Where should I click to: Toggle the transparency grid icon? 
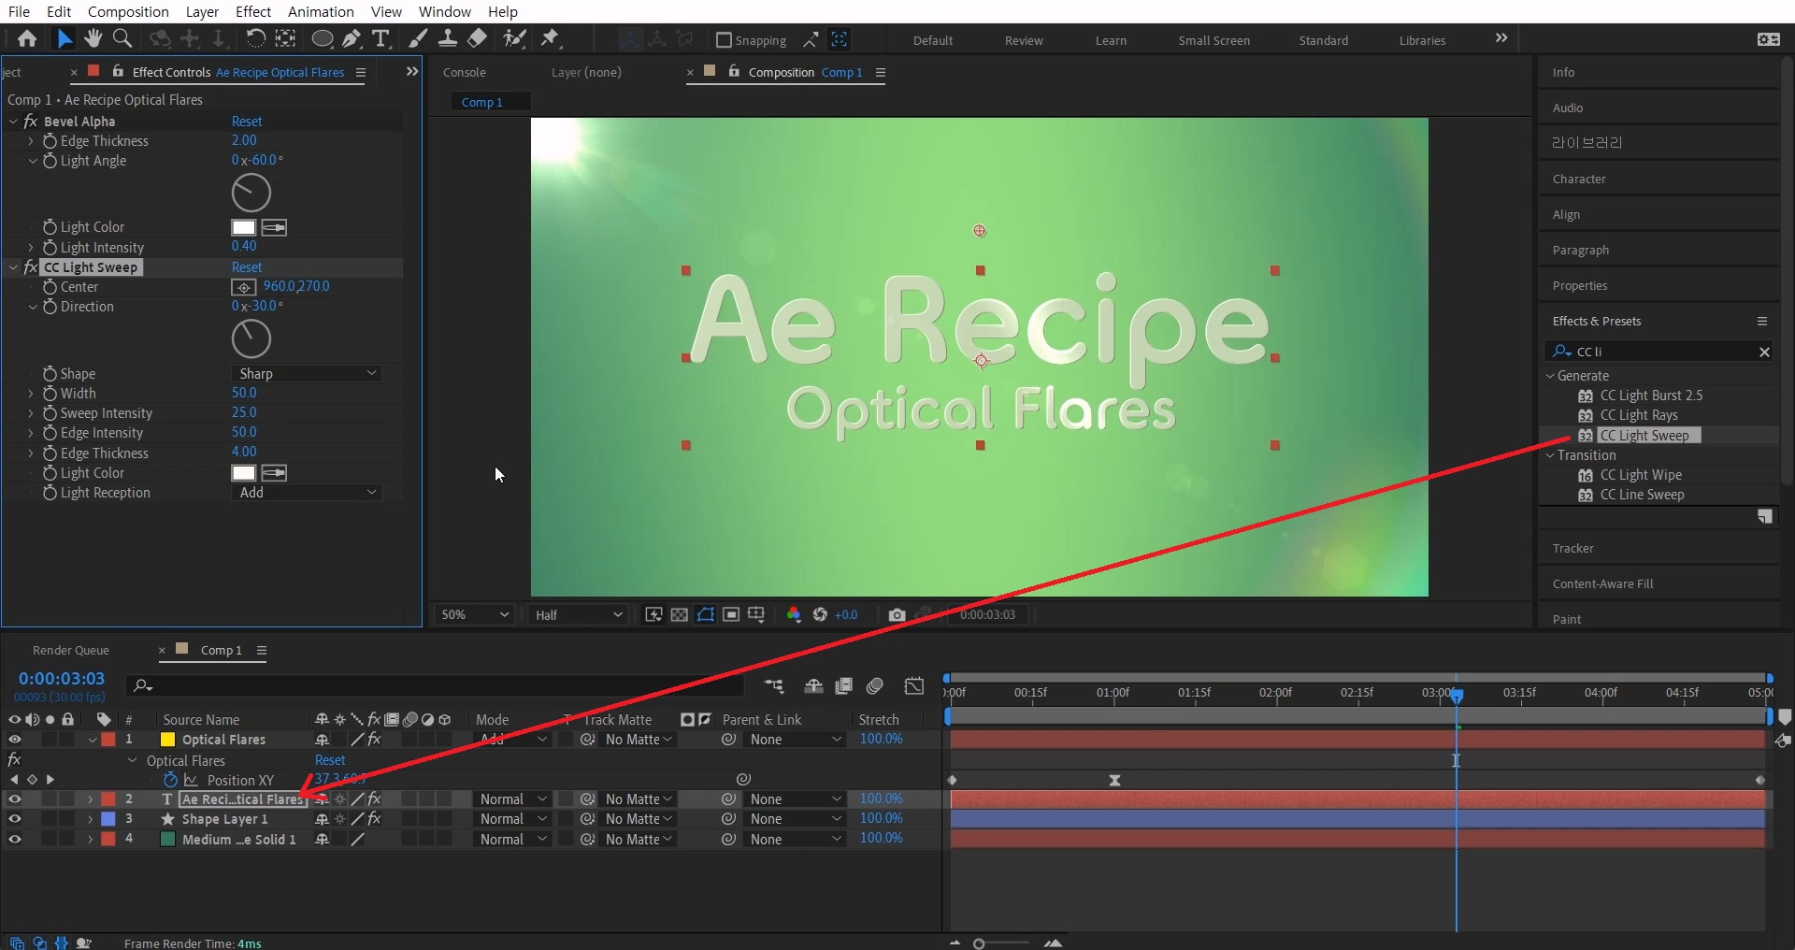click(680, 614)
